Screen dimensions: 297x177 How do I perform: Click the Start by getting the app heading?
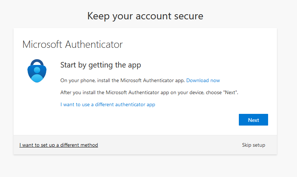pyautogui.click(x=101, y=65)
